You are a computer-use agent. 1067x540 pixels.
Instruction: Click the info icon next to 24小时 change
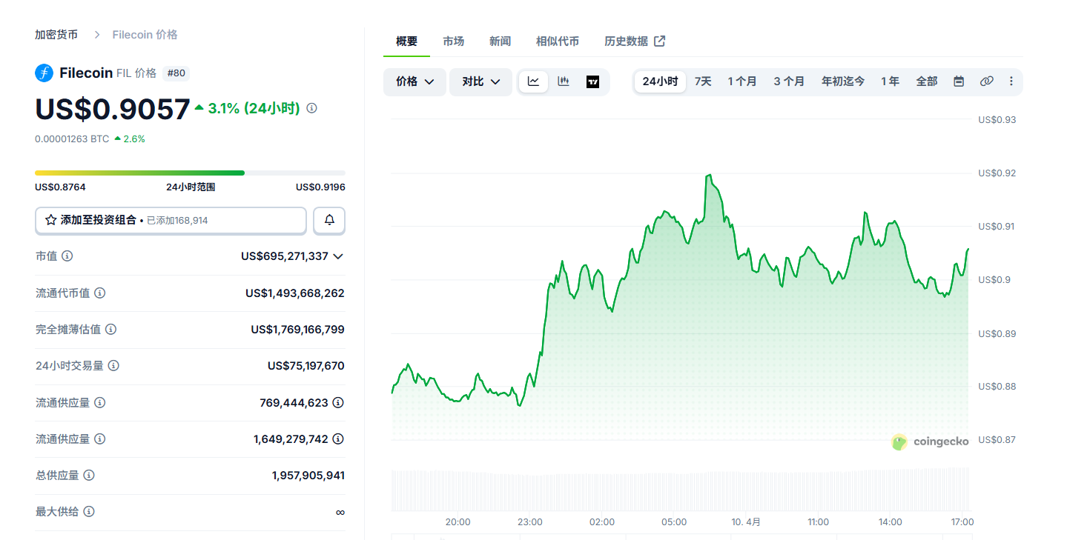click(312, 108)
